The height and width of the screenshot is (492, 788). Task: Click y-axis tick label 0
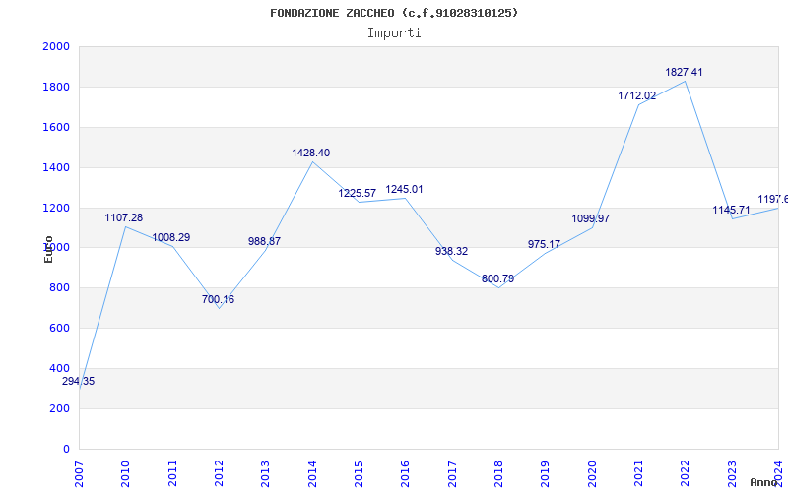pyautogui.click(x=66, y=449)
